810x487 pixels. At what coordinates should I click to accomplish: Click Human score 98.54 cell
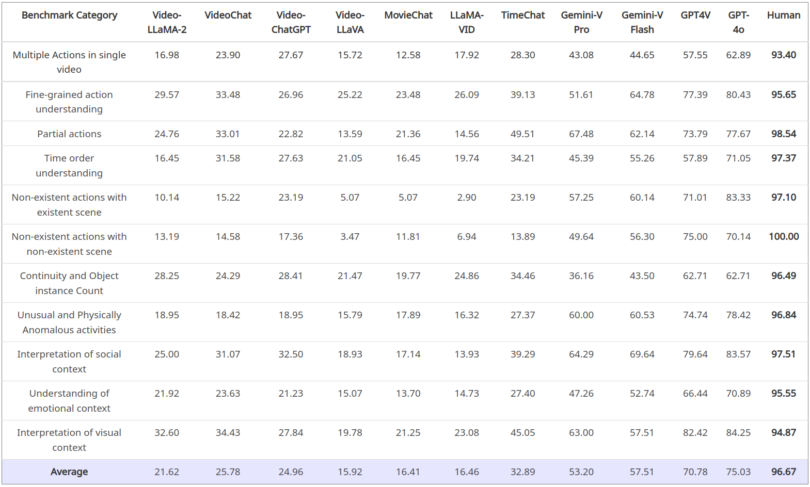784,134
